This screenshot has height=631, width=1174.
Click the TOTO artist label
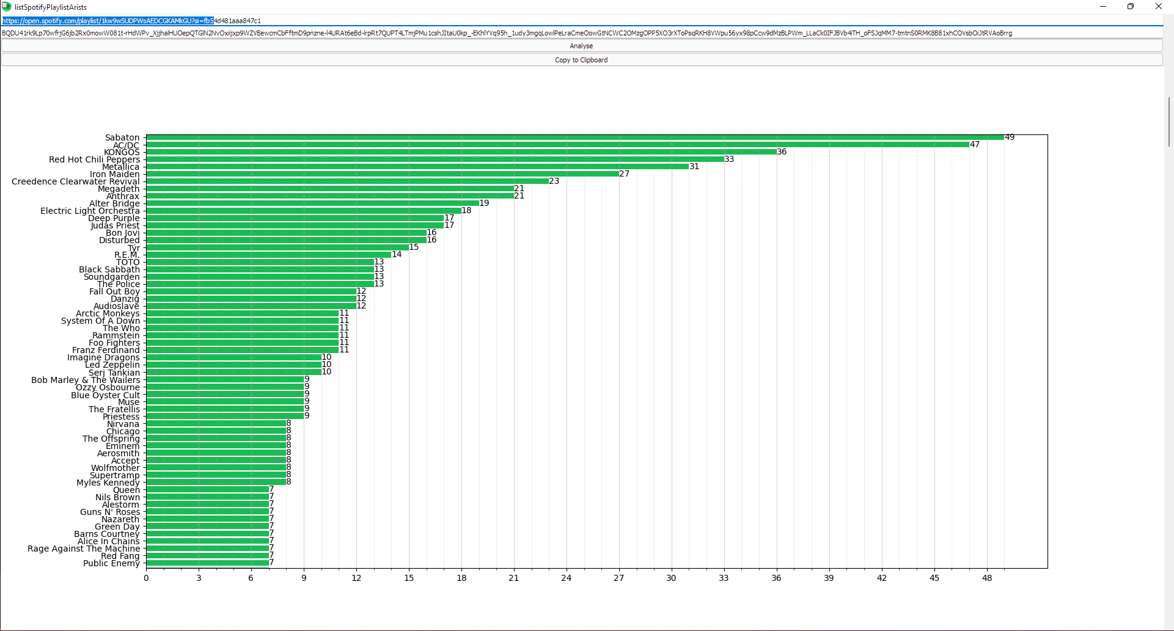(128, 262)
